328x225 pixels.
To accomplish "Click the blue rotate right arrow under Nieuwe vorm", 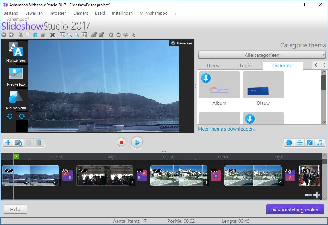I will point(22,116).
